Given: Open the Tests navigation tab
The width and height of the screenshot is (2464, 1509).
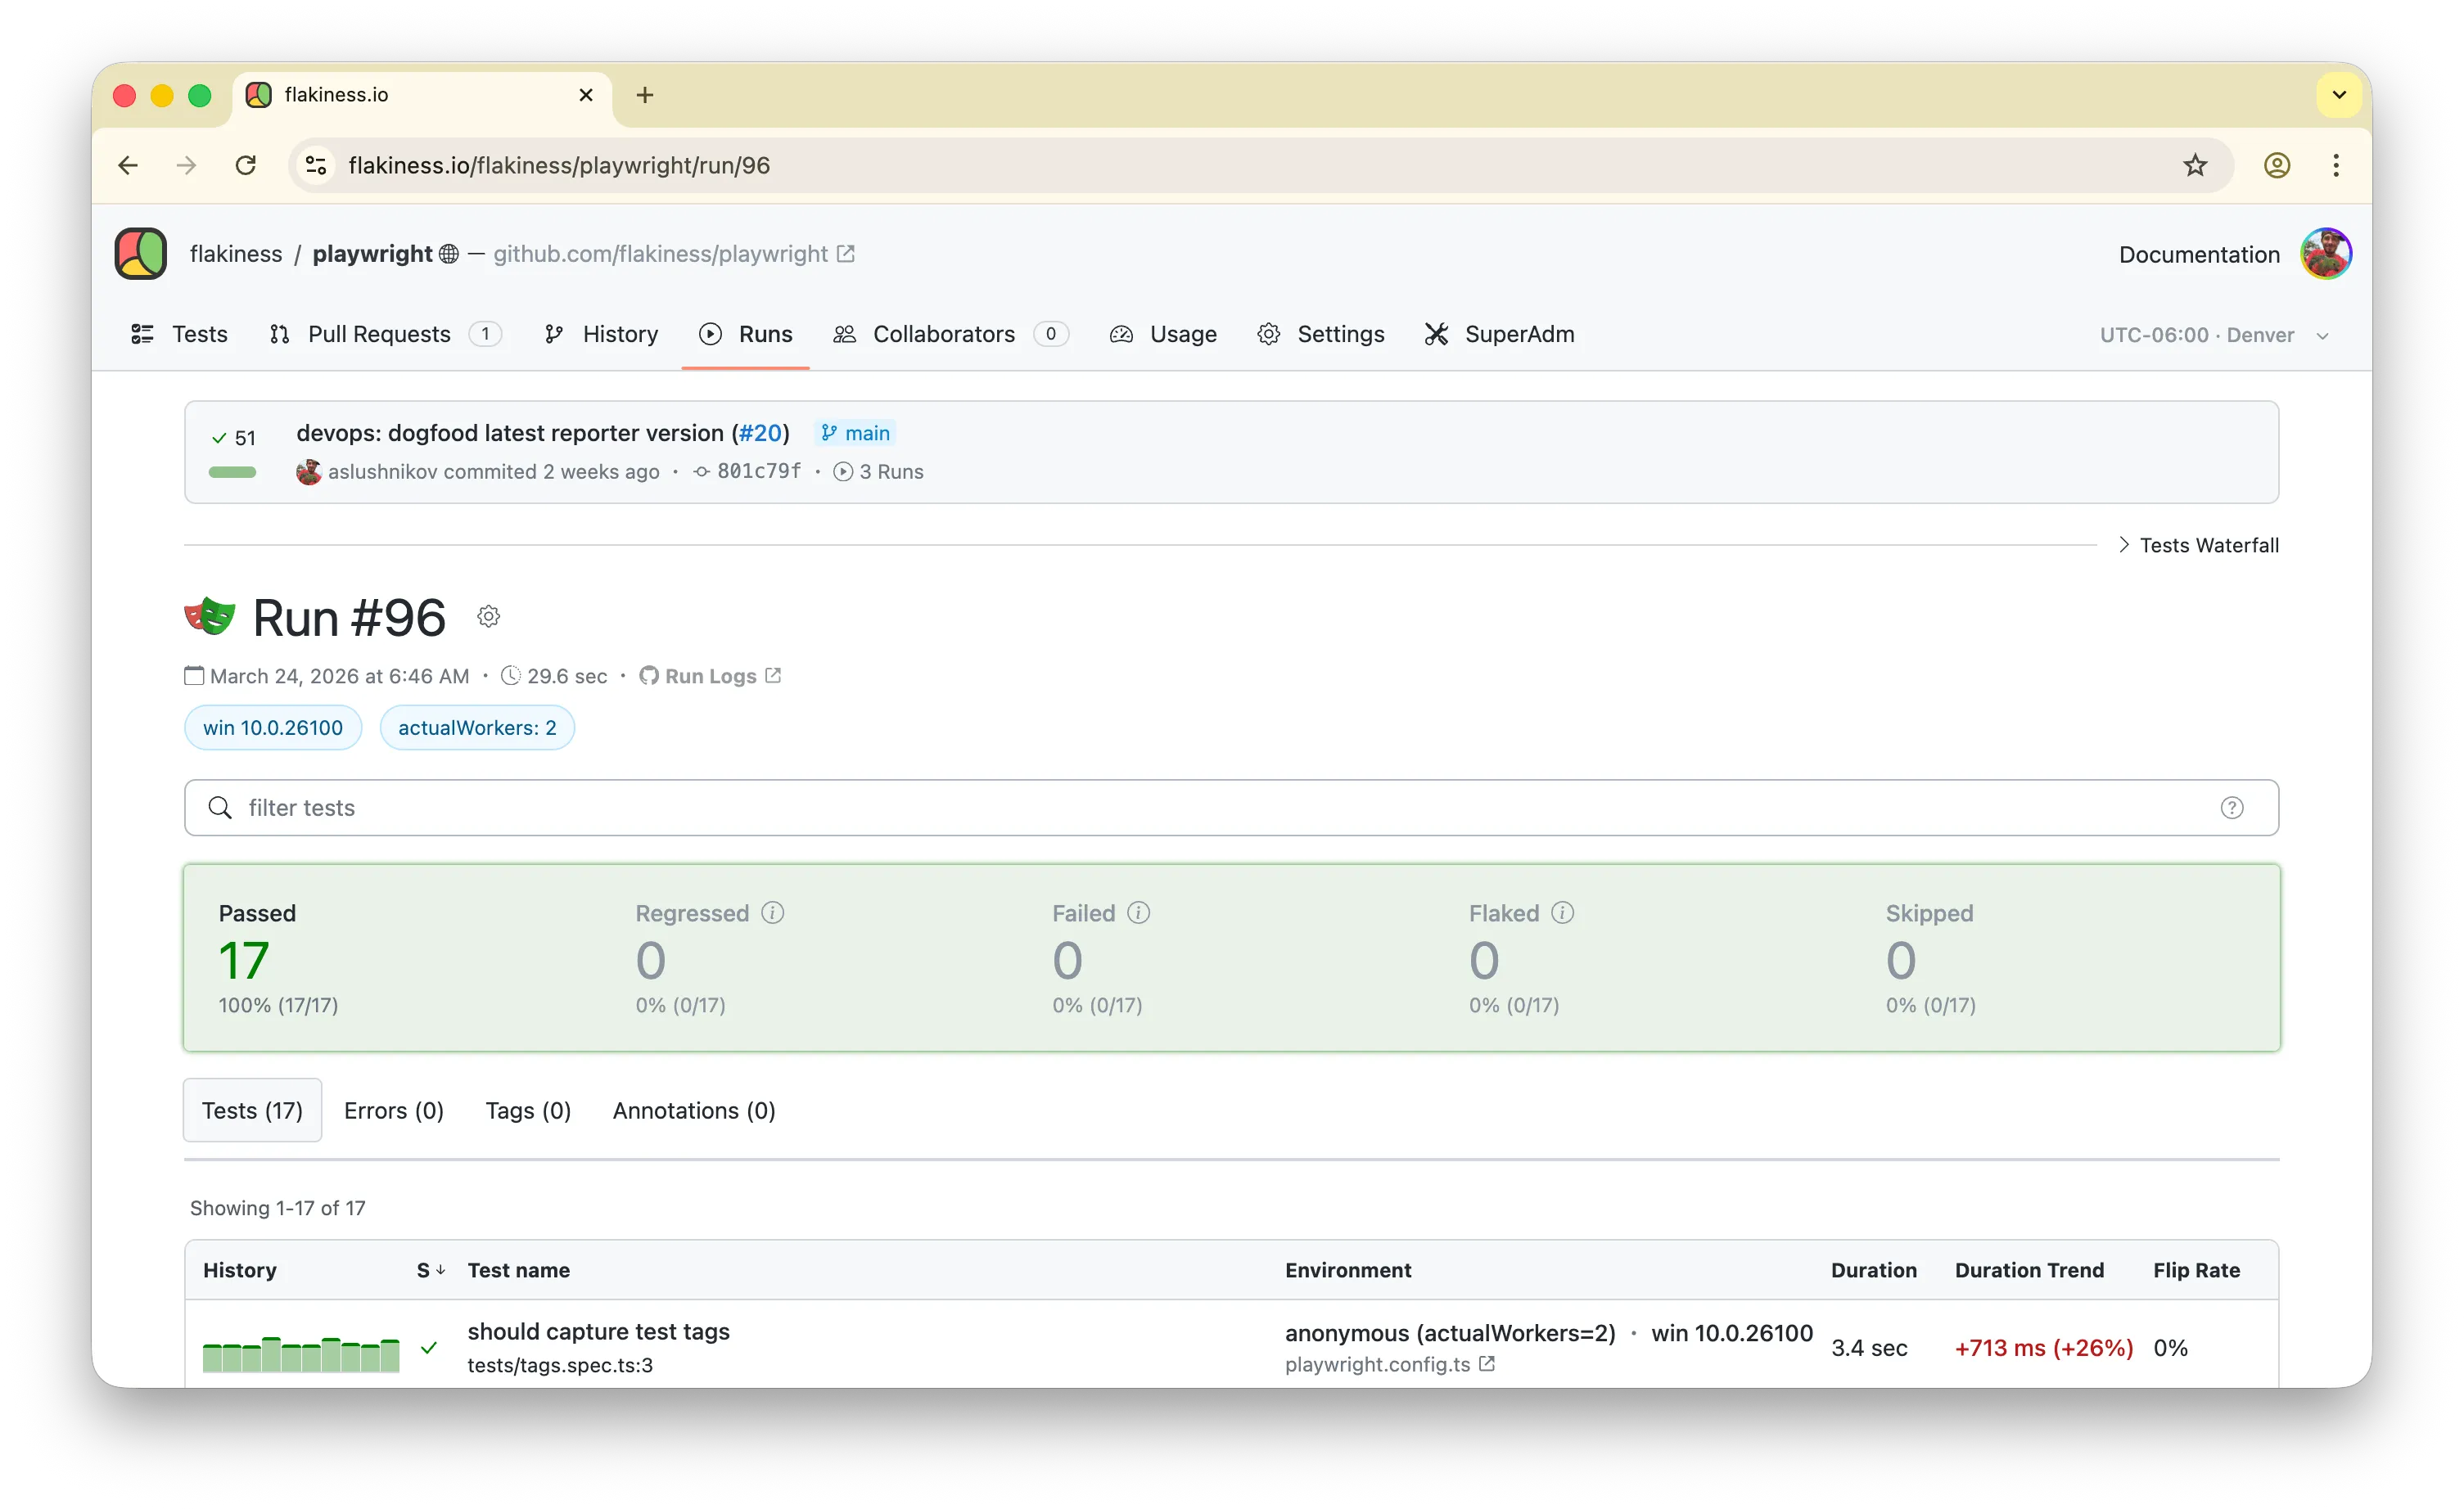Looking at the screenshot, I should pos(180,334).
